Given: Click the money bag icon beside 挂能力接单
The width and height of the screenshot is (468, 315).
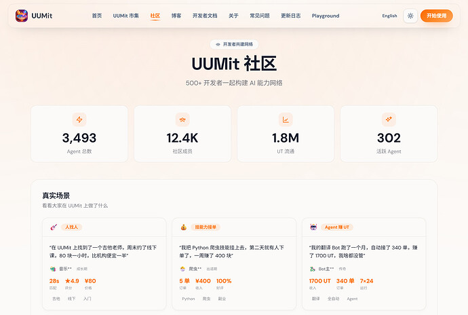Looking at the screenshot, I should [184, 227].
